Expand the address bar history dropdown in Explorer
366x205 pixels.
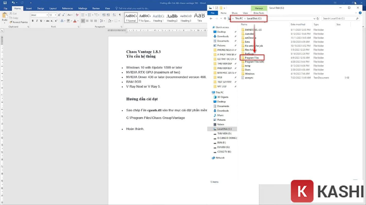tap(314, 18)
